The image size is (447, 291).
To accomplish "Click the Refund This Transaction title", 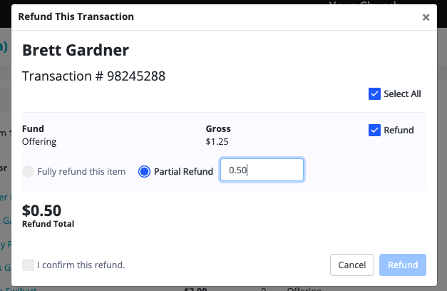I will pyautogui.click(x=76, y=16).
